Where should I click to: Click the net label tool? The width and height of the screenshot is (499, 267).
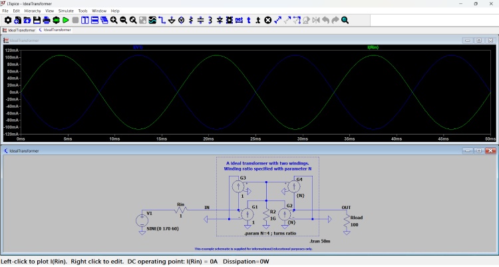coord(239,21)
